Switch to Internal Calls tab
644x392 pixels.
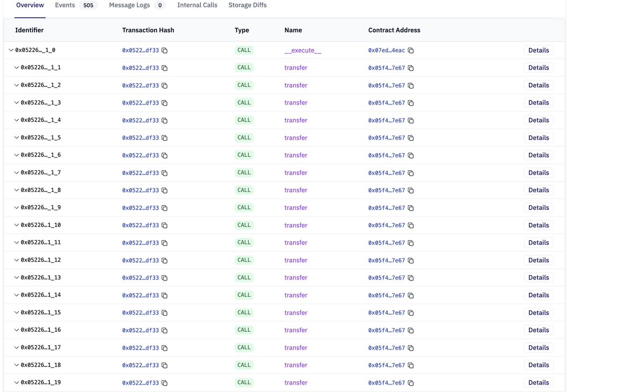pyautogui.click(x=197, y=5)
